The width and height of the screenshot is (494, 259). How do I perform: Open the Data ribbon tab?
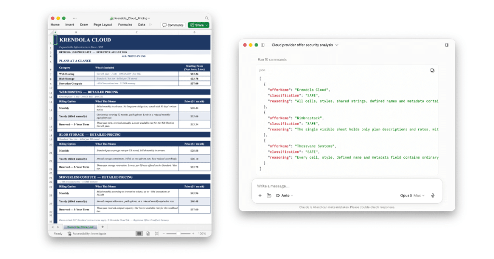(x=142, y=25)
